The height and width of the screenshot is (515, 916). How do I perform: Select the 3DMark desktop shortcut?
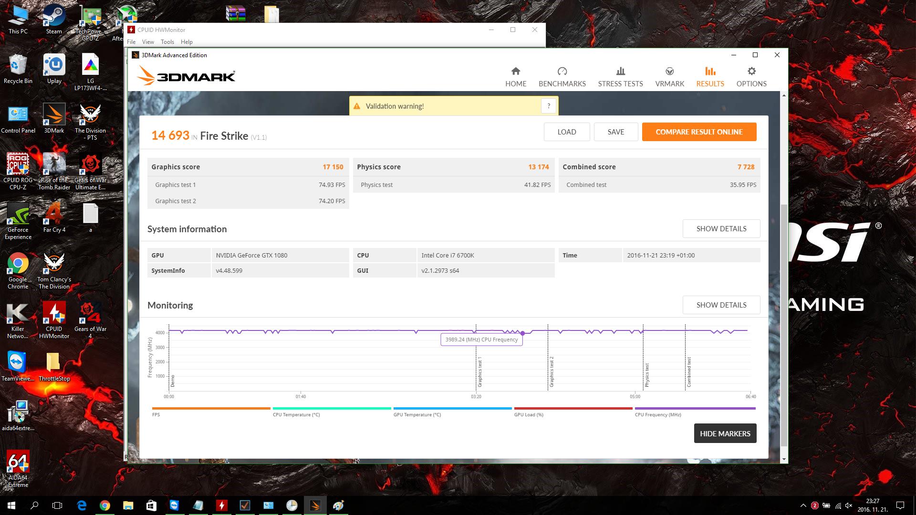tap(54, 119)
